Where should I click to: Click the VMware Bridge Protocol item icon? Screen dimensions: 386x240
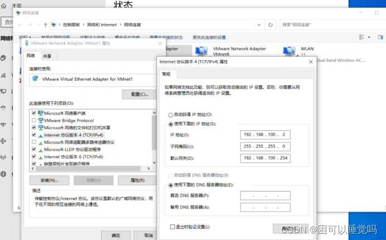(x=41, y=120)
